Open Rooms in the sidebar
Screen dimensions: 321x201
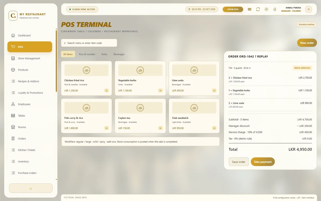tap(30, 127)
